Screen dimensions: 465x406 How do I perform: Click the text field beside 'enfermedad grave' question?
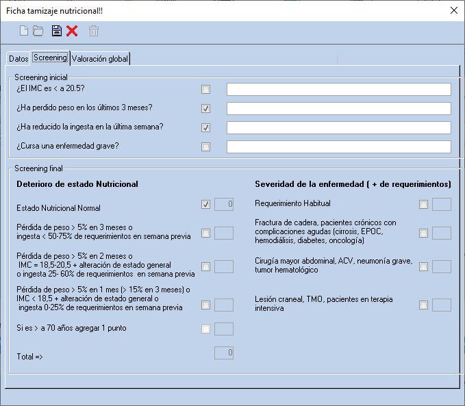[x=339, y=147]
